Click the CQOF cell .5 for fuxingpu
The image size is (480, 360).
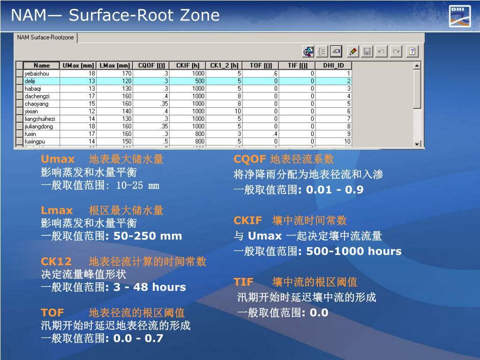(151, 142)
